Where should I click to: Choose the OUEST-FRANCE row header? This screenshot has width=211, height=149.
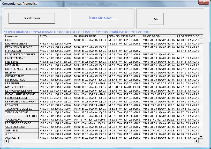click(21, 76)
